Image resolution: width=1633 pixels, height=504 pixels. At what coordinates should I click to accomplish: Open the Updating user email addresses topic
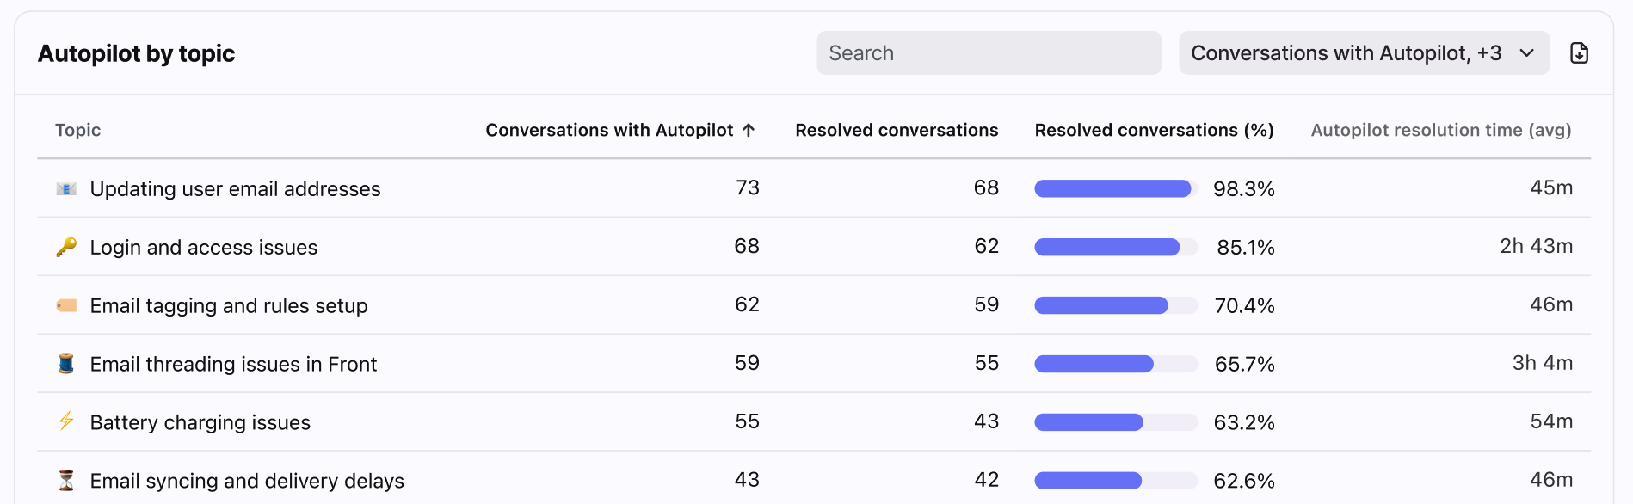235,188
